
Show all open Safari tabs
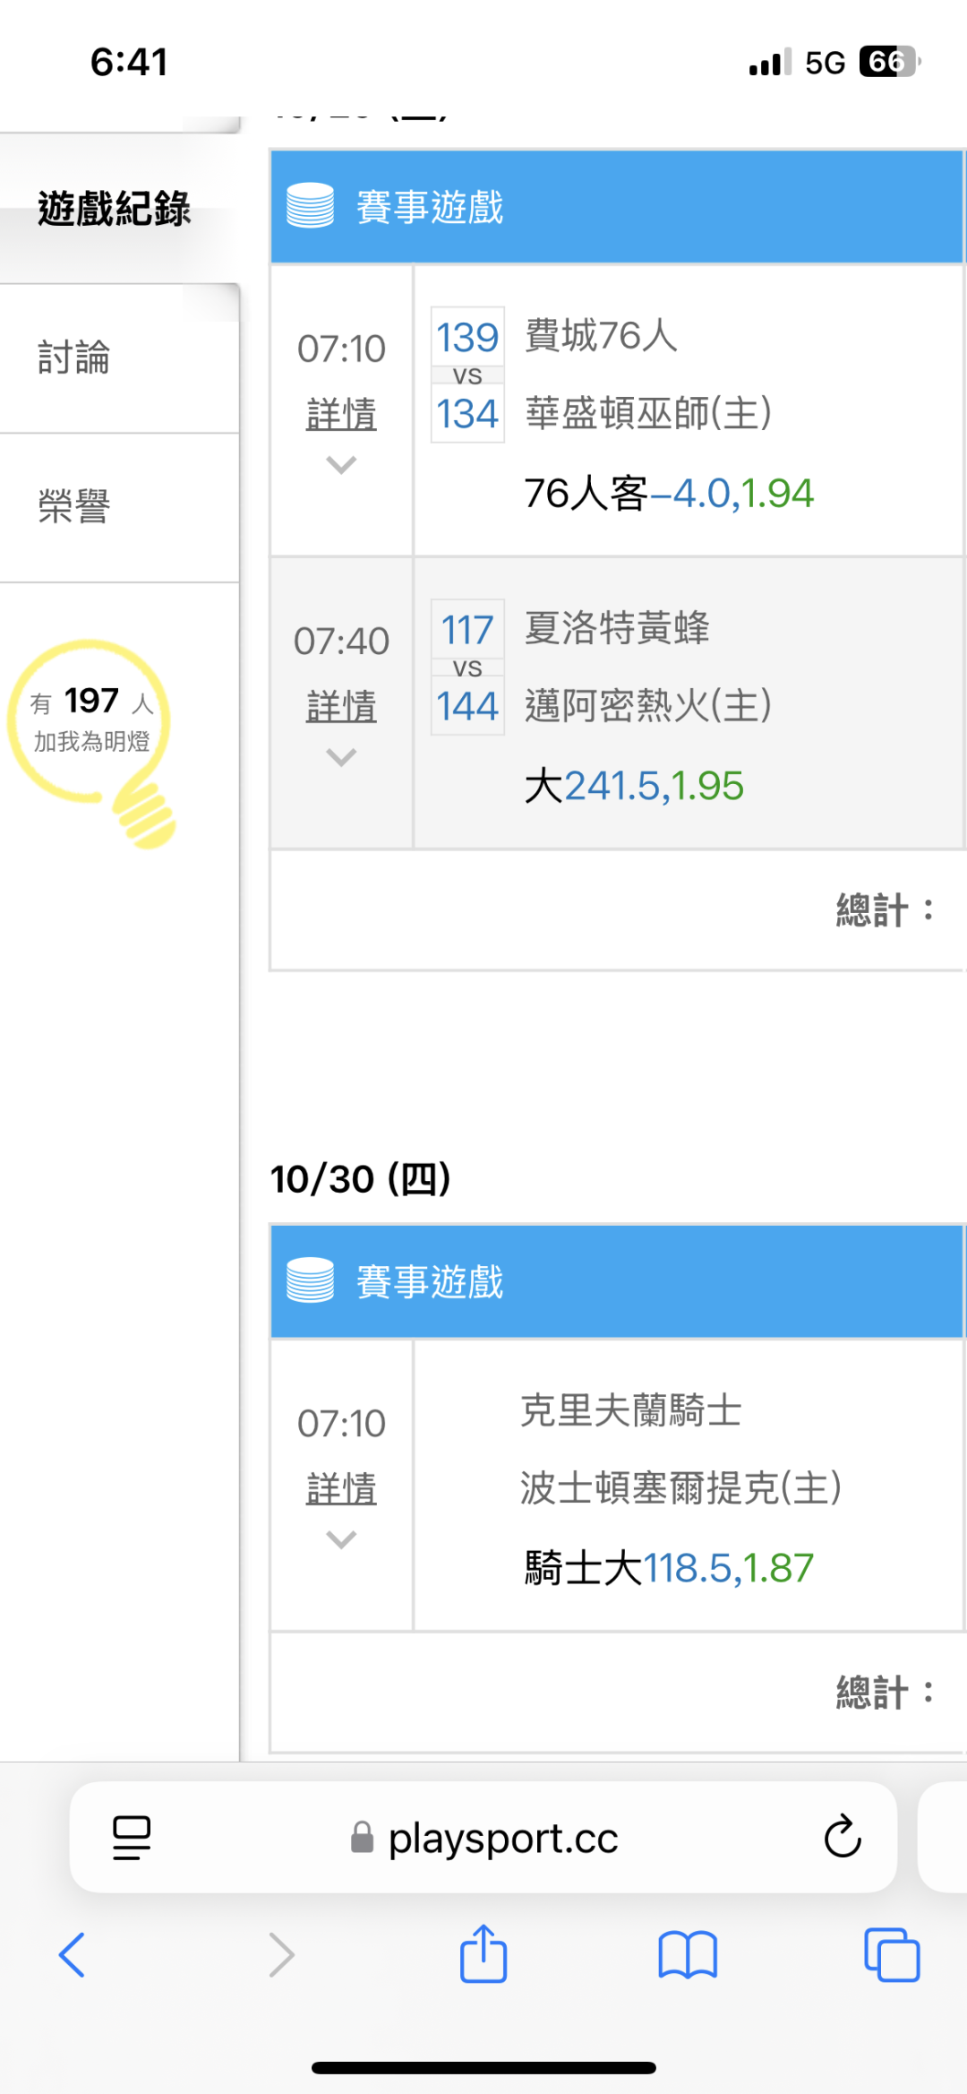(892, 1954)
